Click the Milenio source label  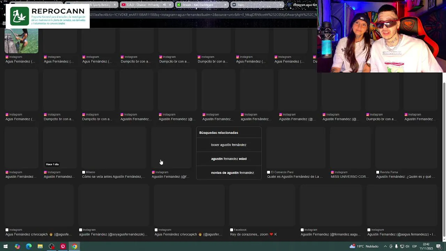click(x=90, y=172)
